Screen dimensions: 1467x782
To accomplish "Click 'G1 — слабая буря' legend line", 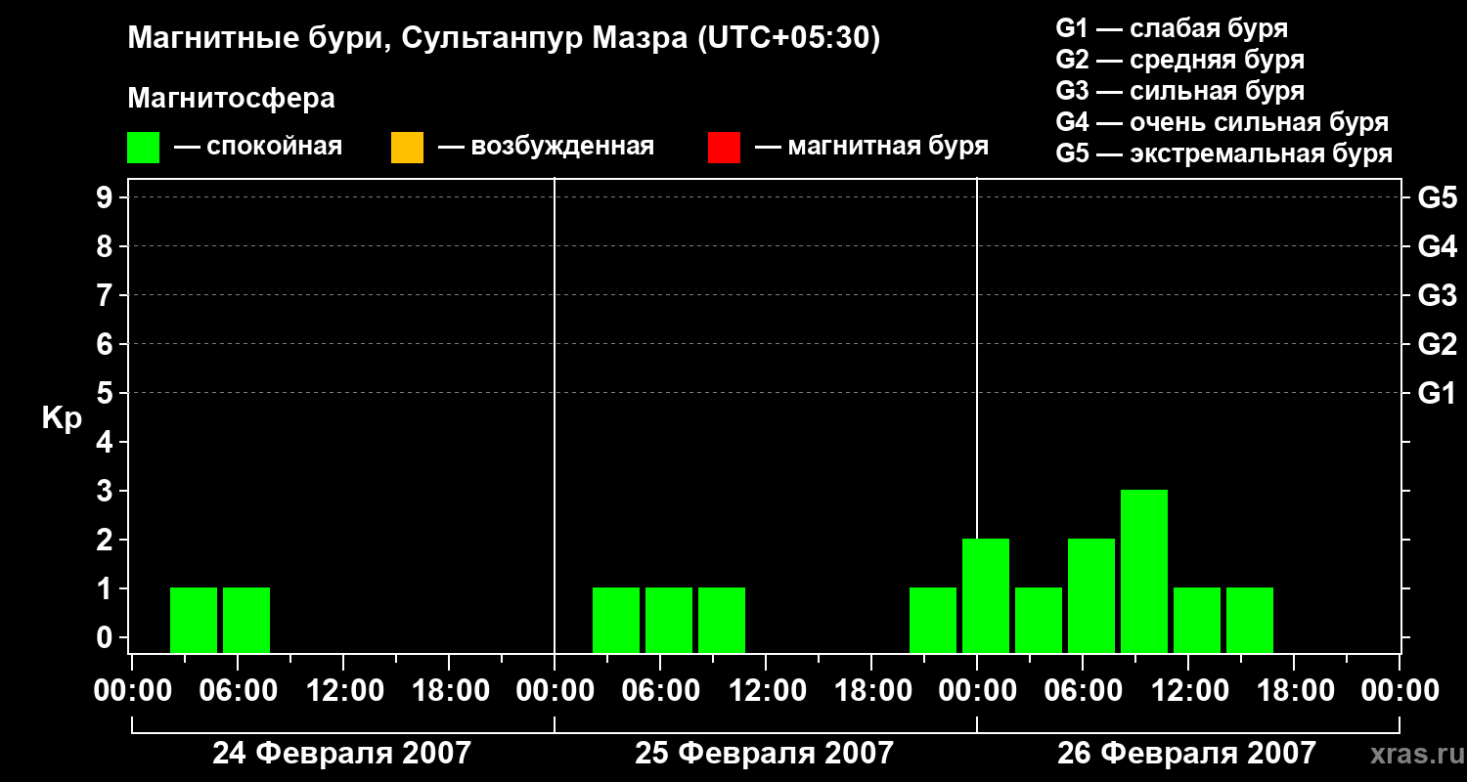I will 1172,28.
